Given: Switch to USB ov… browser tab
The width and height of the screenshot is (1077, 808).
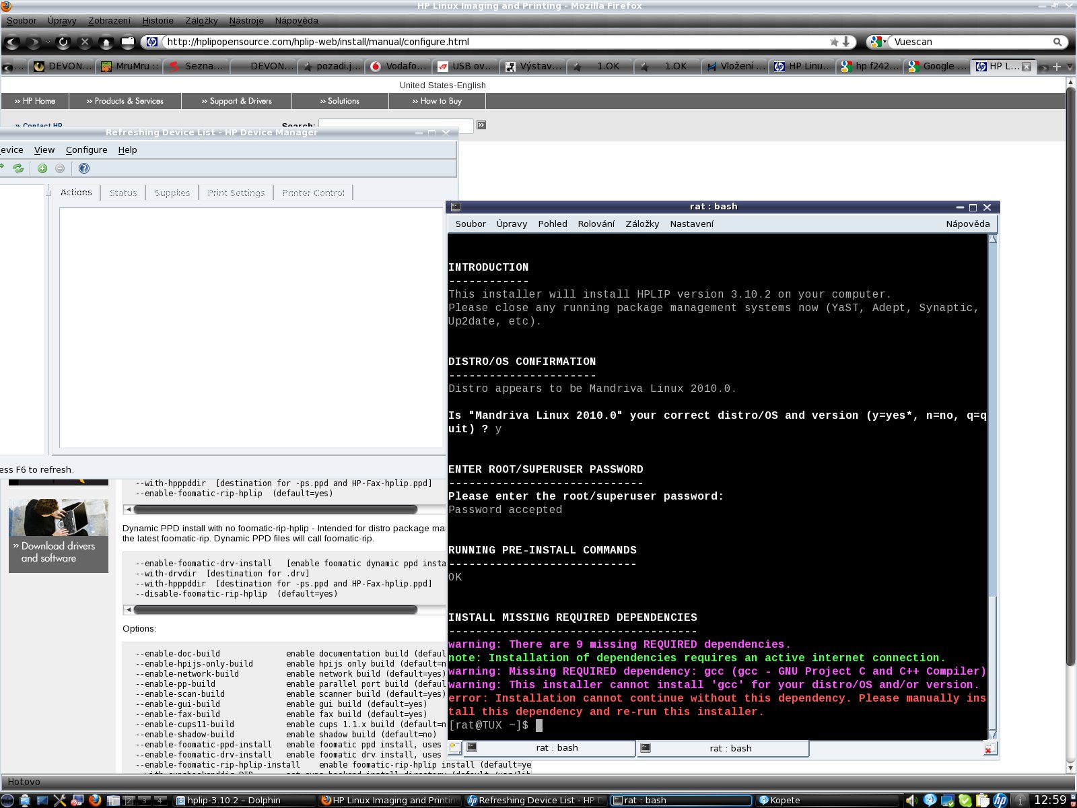Looking at the screenshot, I should point(465,66).
